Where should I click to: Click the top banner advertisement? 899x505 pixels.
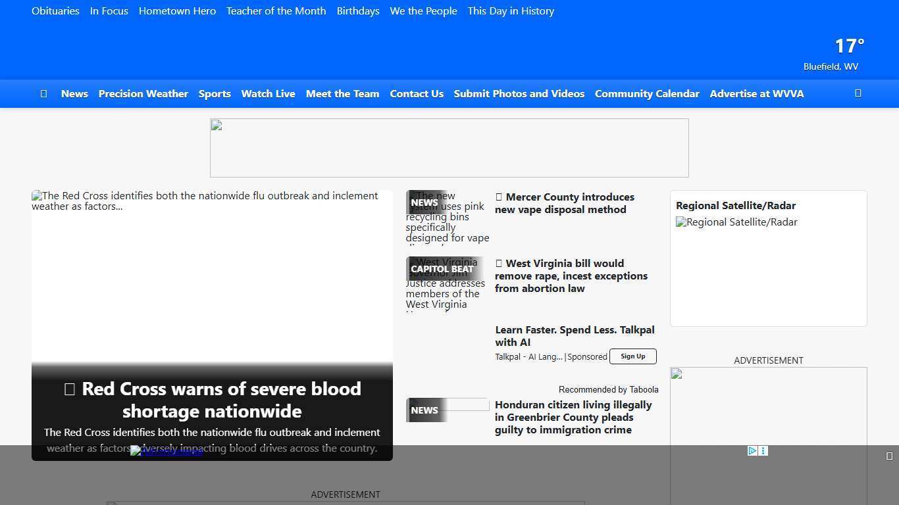[449, 148]
